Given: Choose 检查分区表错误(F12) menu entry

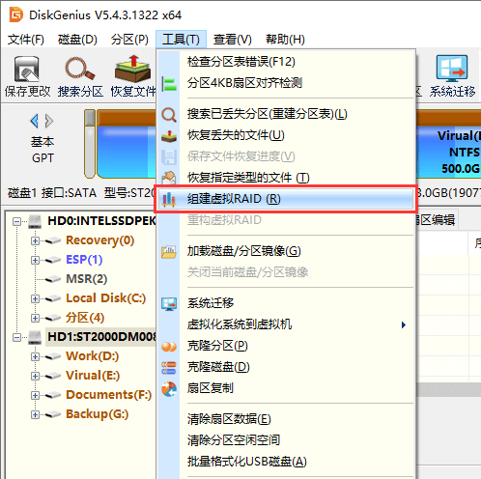Looking at the screenshot, I should (x=285, y=62).
